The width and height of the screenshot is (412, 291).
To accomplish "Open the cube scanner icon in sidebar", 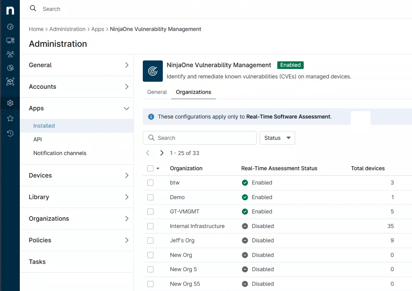I will point(10,82).
